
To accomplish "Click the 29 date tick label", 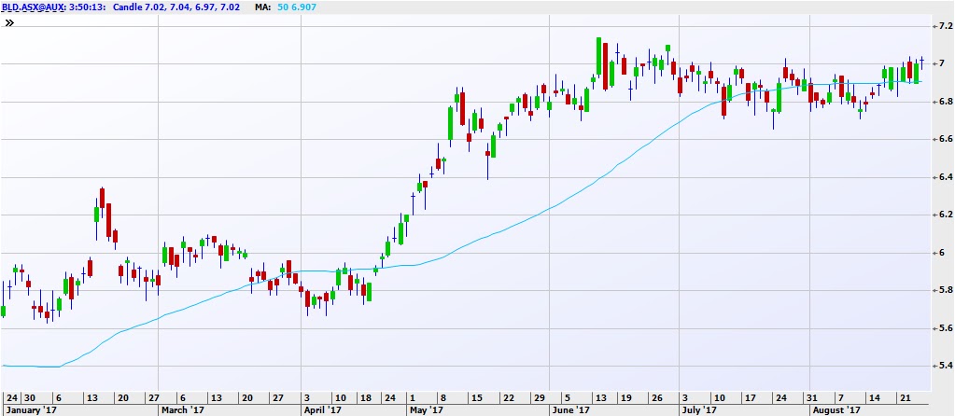I will [539, 397].
